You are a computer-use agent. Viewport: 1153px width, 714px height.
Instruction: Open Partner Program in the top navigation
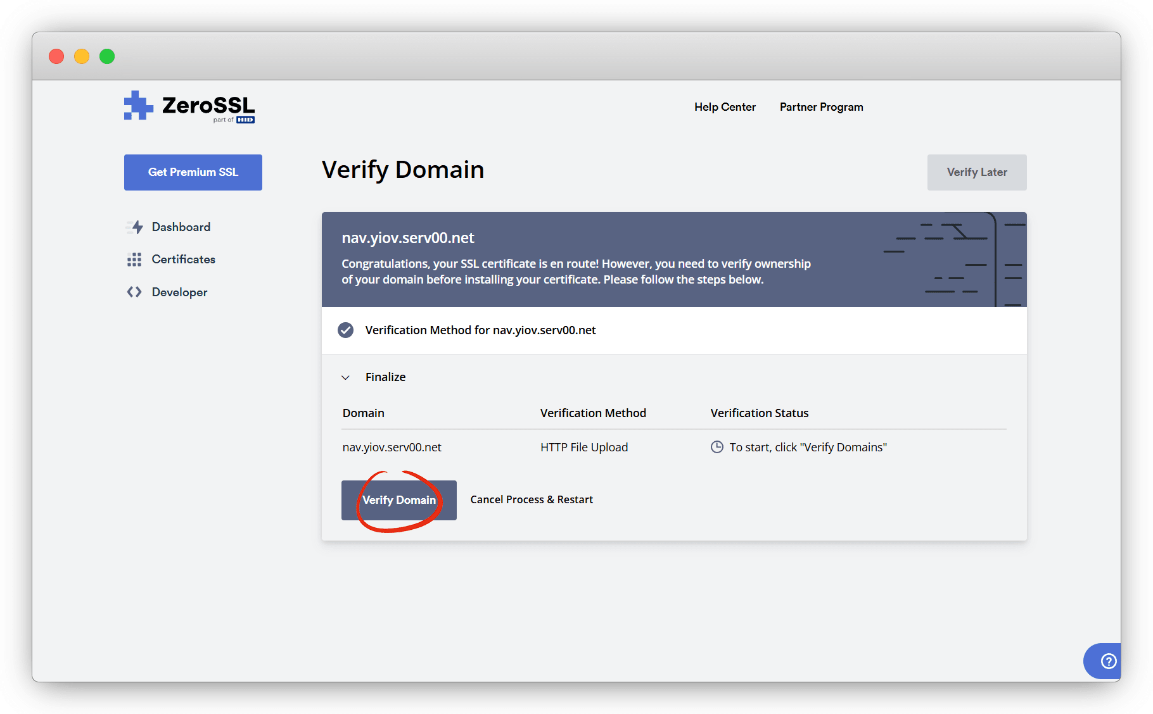[821, 107]
